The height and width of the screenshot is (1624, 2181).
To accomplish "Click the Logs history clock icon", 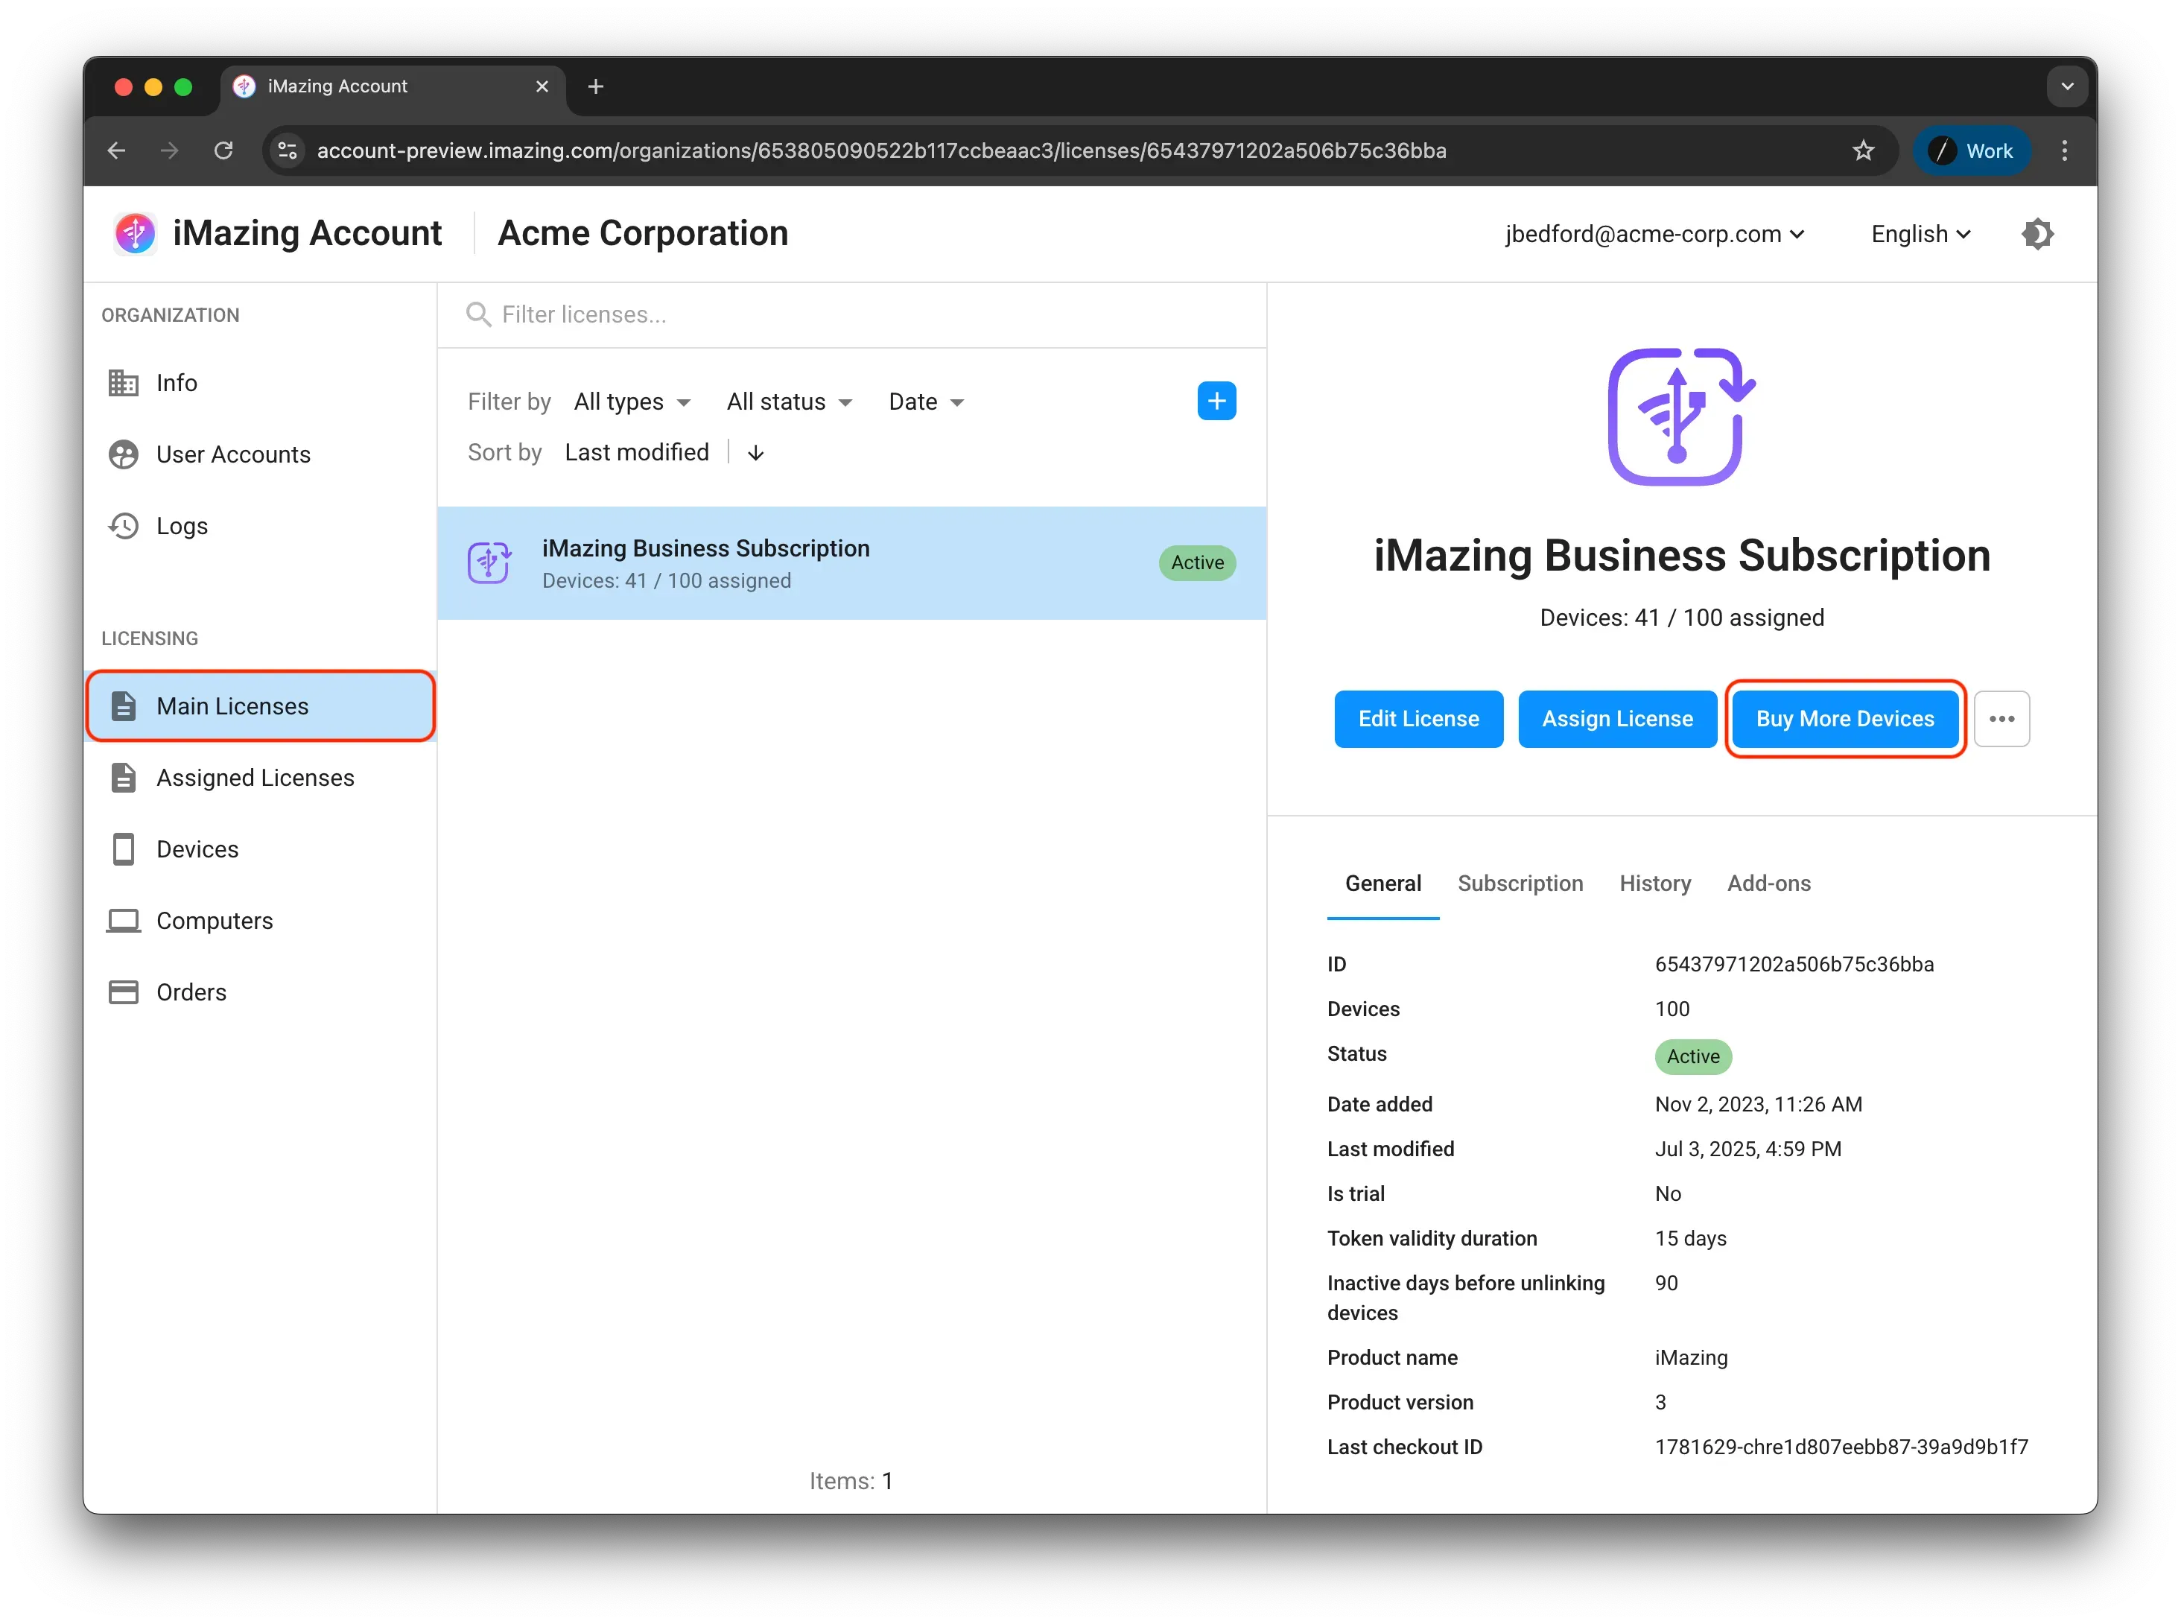I will 123,526.
